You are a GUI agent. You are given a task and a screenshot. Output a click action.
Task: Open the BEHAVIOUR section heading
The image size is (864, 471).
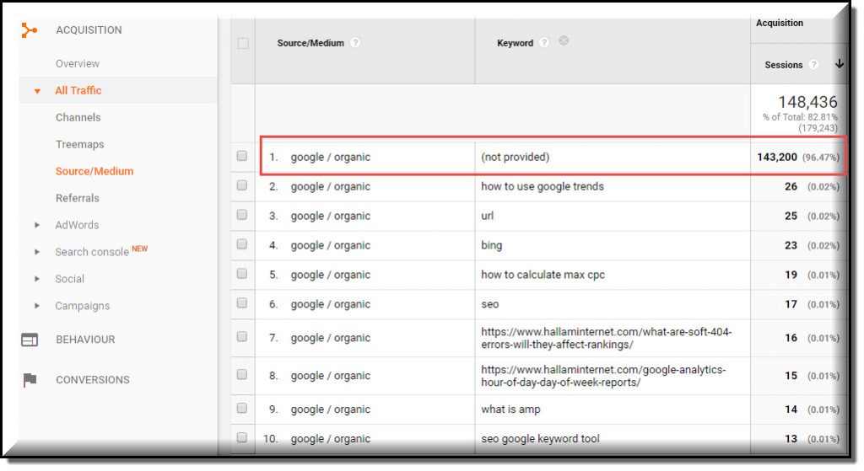click(x=85, y=340)
